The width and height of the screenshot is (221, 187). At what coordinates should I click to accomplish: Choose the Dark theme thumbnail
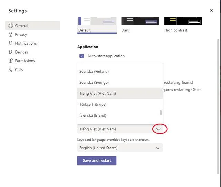coord(140,25)
